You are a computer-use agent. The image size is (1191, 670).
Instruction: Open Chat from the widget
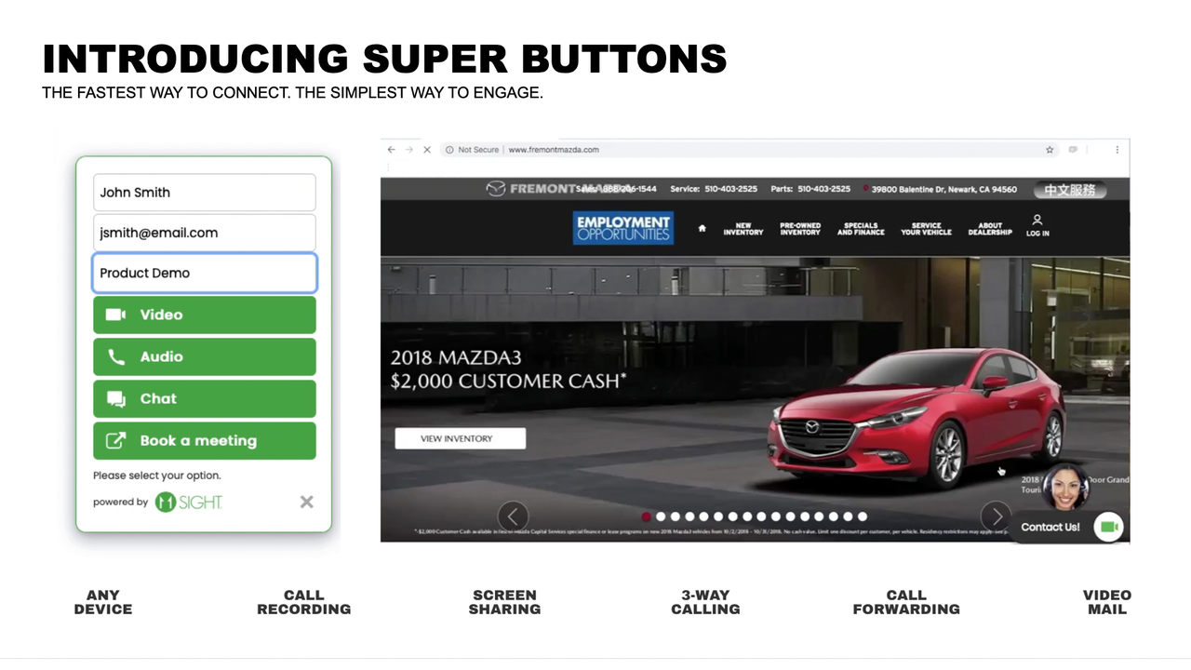[x=205, y=399]
